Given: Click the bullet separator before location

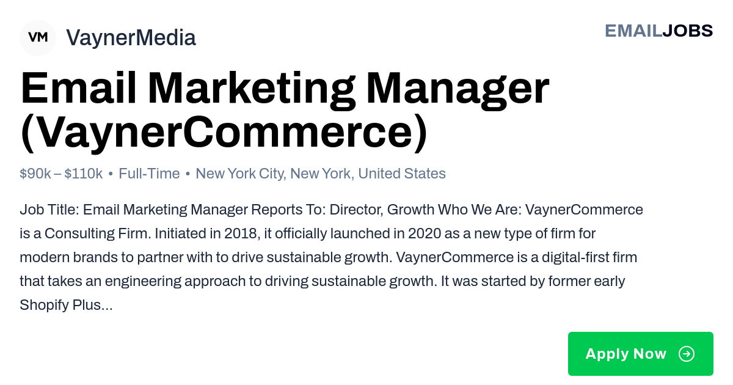Looking at the screenshot, I should (x=188, y=174).
